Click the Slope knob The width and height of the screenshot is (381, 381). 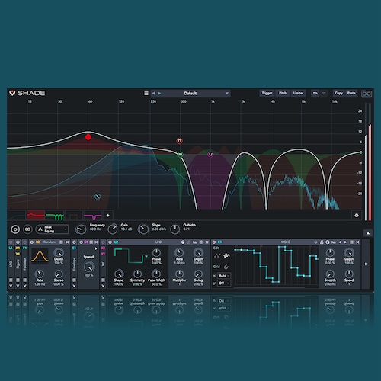(143, 229)
